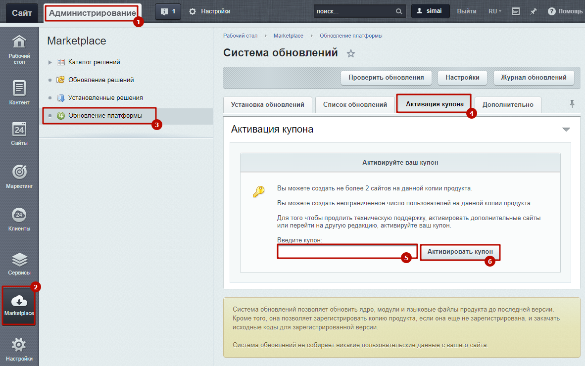Expand the Каталог решений tree node
Image resolution: width=585 pixels, height=366 pixels.
[49, 62]
